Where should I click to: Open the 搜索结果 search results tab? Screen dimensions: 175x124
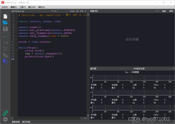pos(16,122)
